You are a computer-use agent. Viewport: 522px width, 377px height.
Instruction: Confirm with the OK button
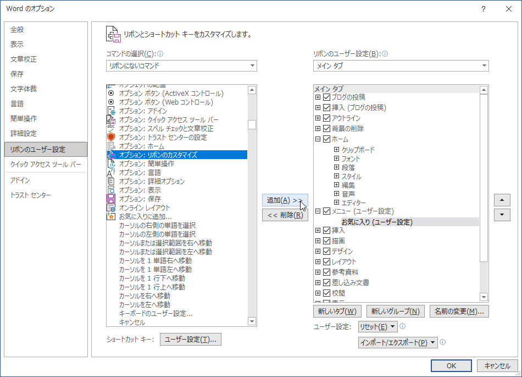pyautogui.click(x=451, y=365)
